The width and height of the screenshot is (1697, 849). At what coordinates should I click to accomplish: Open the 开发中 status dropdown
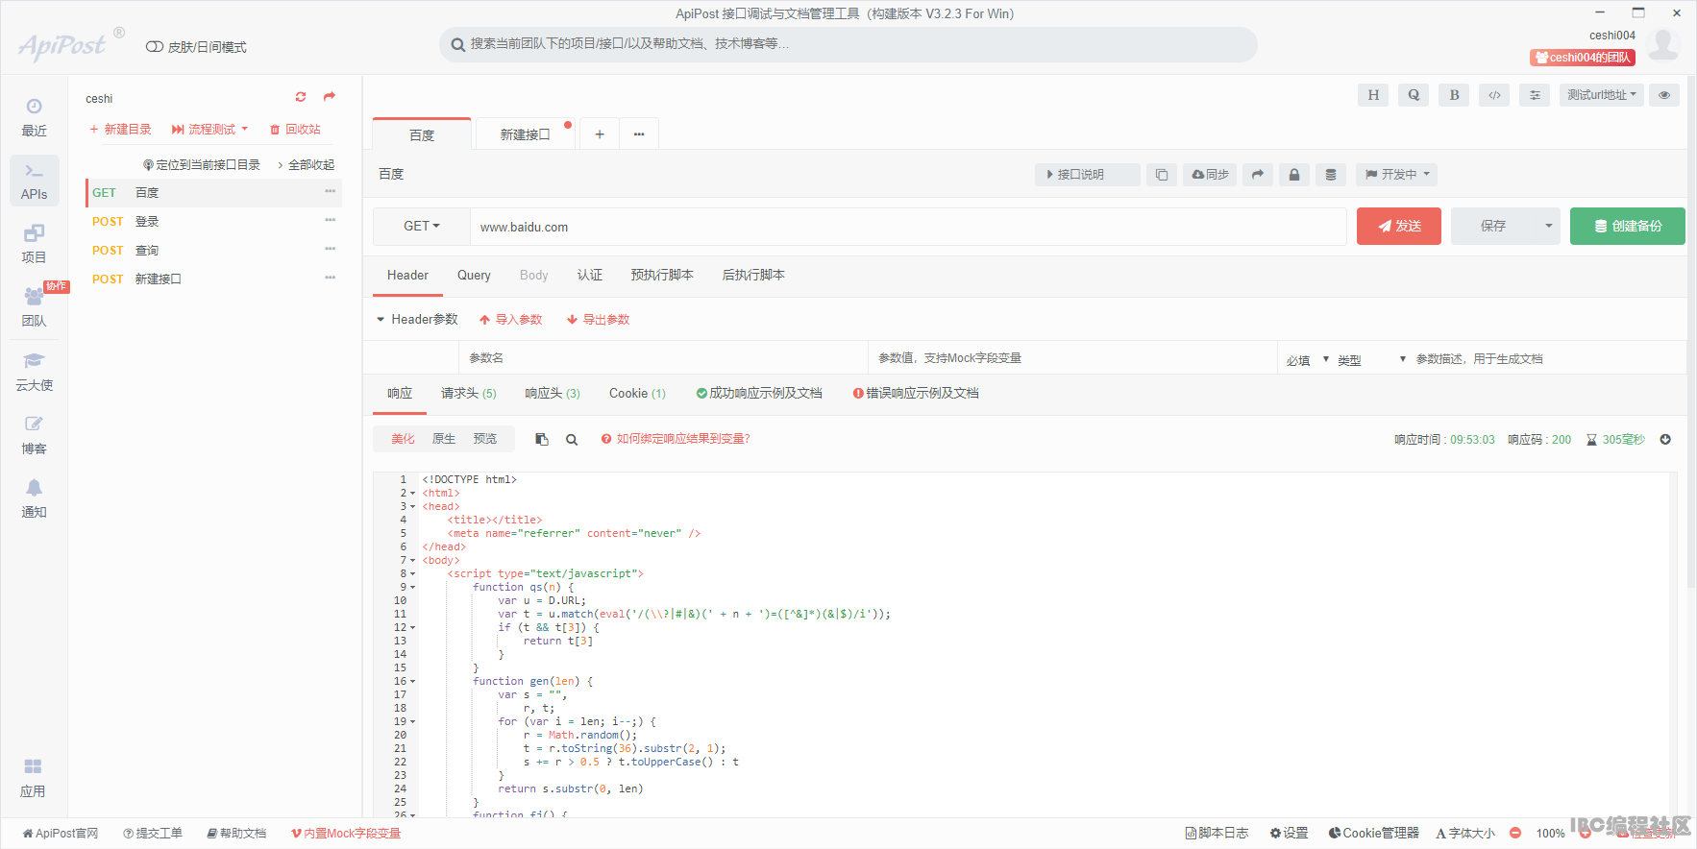pos(1398,175)
